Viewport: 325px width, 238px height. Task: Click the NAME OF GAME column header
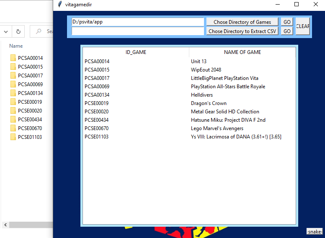pos(242,52)
